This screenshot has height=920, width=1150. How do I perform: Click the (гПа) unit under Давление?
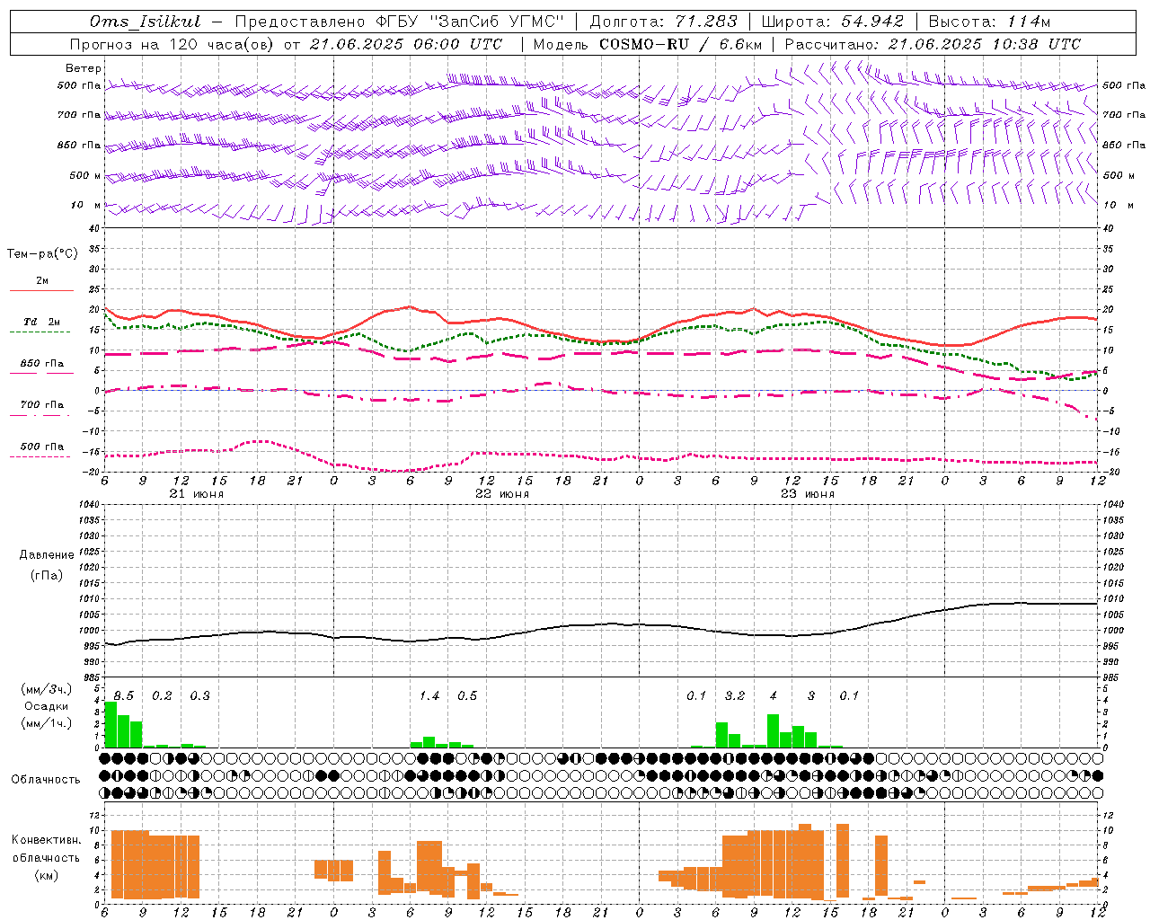pos(47,575)
